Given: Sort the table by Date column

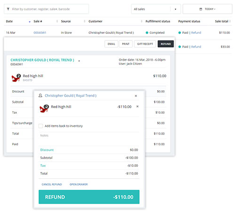Looking at the screenshot, I should coord(9,21).
